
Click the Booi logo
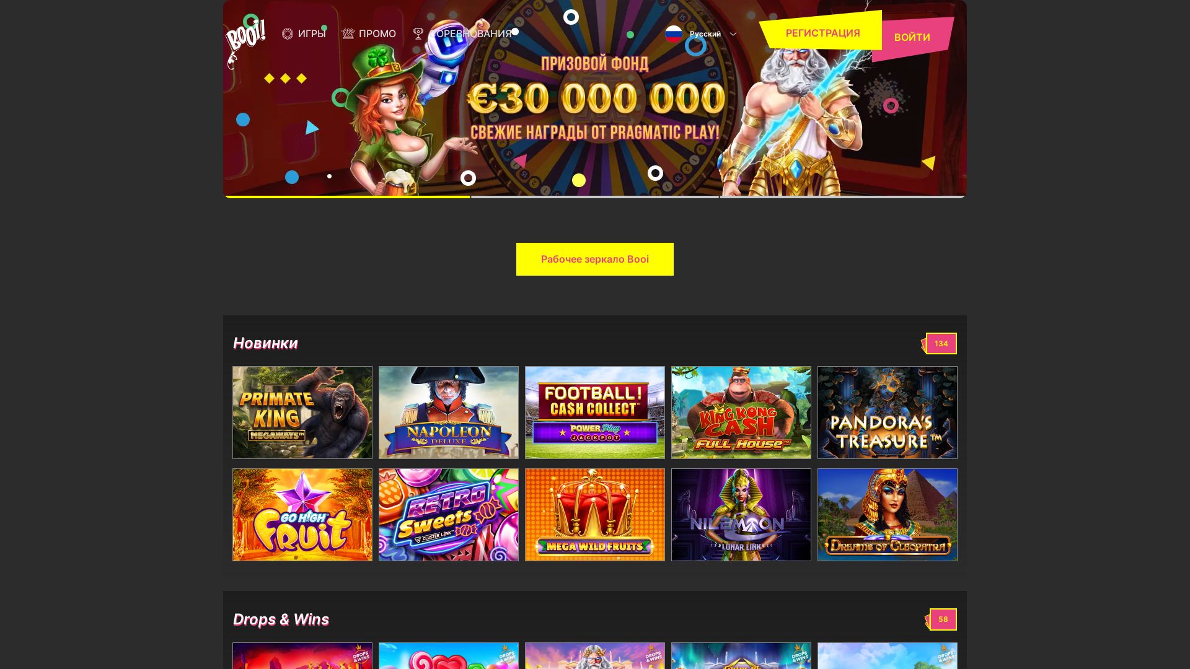[245, 42]
